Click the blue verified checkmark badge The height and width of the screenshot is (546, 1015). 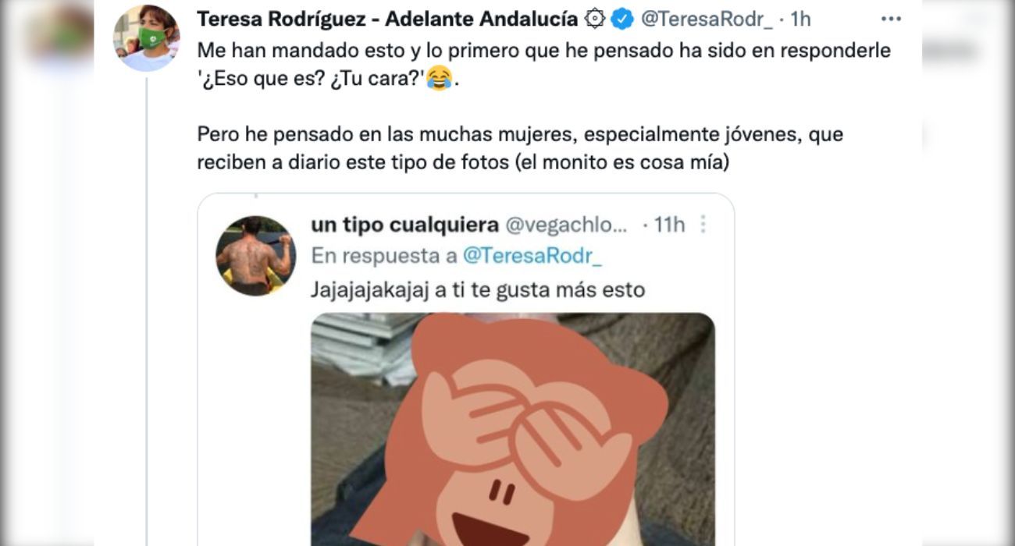coord(622,19)
